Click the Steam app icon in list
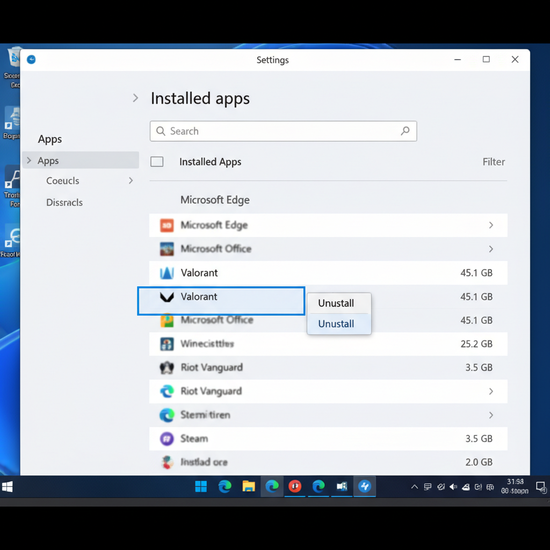This screenshot has width=550, height=550. pos(167,439)
